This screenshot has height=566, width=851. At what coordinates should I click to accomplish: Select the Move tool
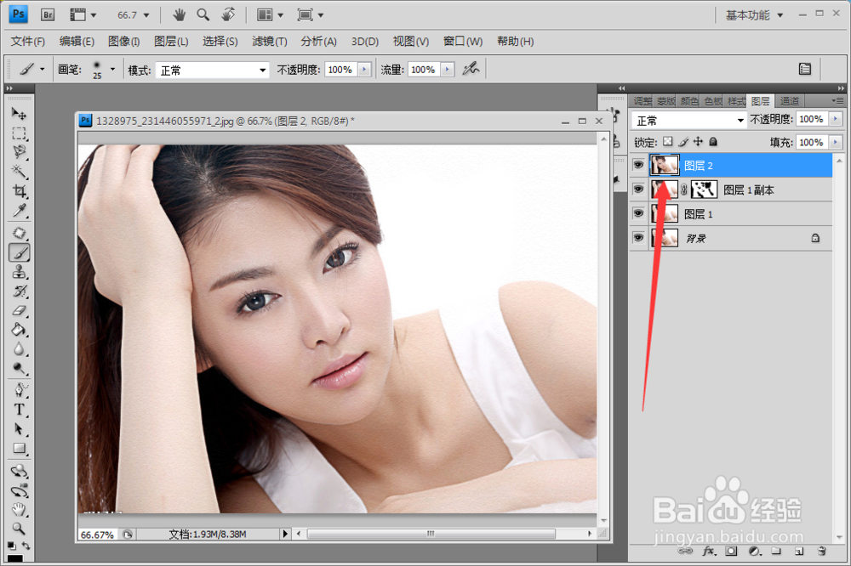click(x=19, y=113)
